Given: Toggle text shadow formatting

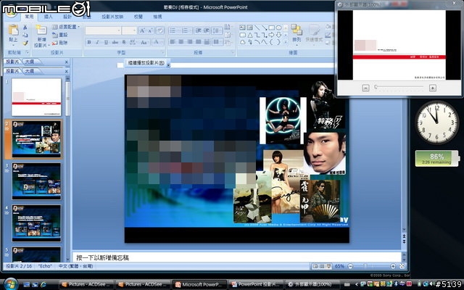Looking at the screenshot, I should click(124, 42).
